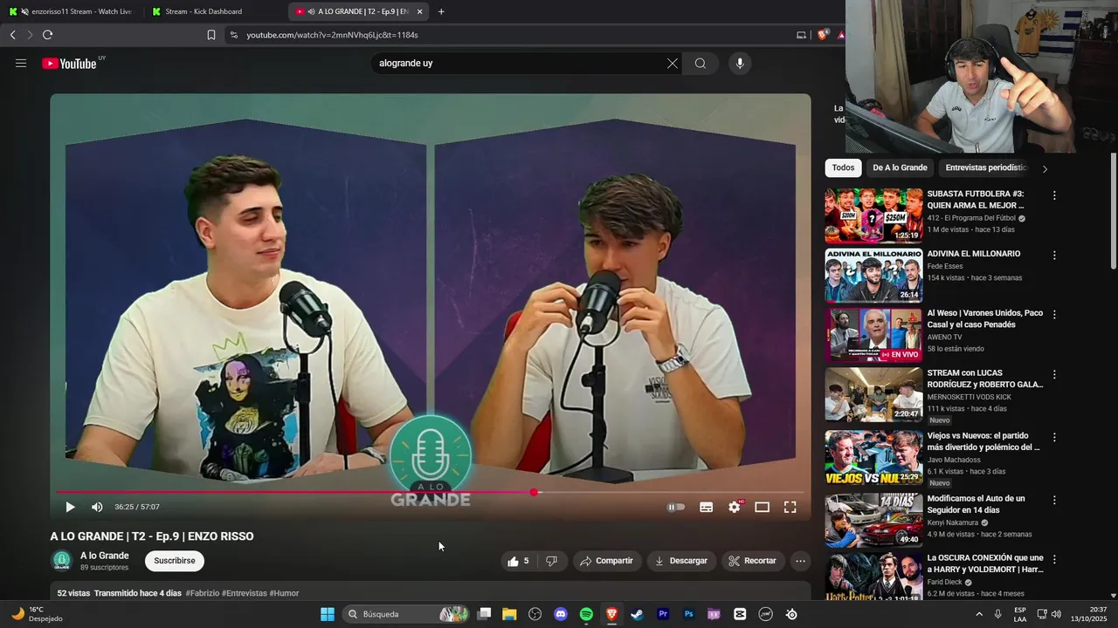Open options for STREAM con LUCAS RODRÍGUEZ
The height and width of the screenshot is (628, 1118).
point(1054,374)
